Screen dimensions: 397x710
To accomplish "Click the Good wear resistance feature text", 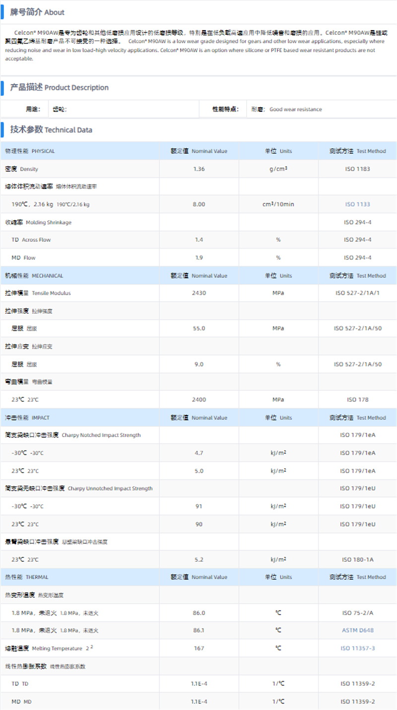I will point(295,109).
